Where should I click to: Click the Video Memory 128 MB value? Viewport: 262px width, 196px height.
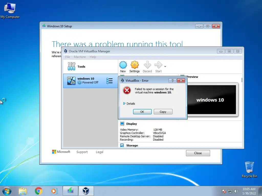(x=158, y=129)
